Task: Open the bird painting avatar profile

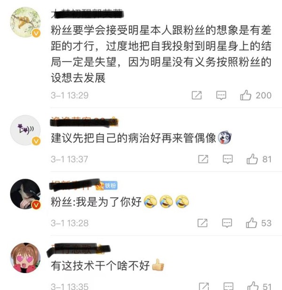Action: coord(25,22)
